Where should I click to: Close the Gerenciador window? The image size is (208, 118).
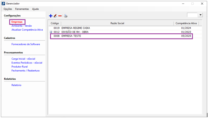point(202,4)
